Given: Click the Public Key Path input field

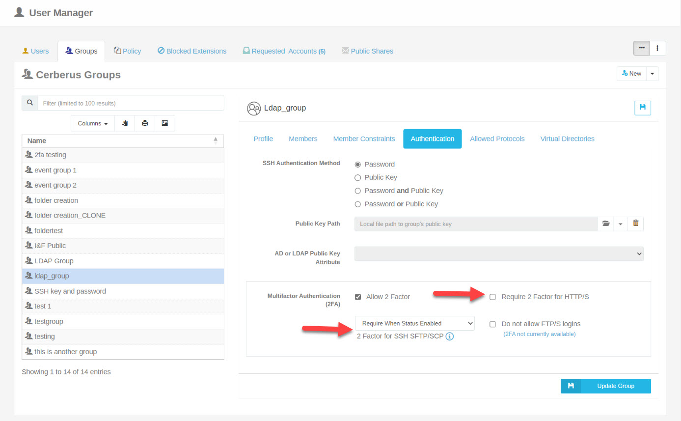Looking at the screenshot, I should coord(476,224).
